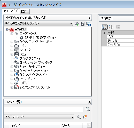Click the AutoCAD logo in title bar
The height and width of the screenshot is (128, 134).
pos(4,5)
